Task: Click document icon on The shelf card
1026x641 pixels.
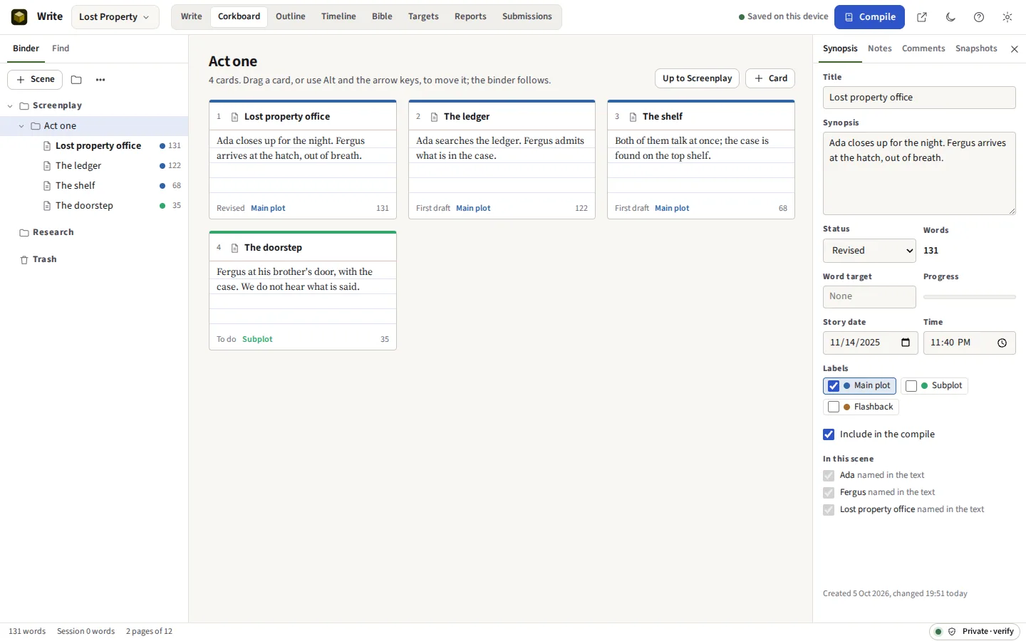Action: [633, 117]
